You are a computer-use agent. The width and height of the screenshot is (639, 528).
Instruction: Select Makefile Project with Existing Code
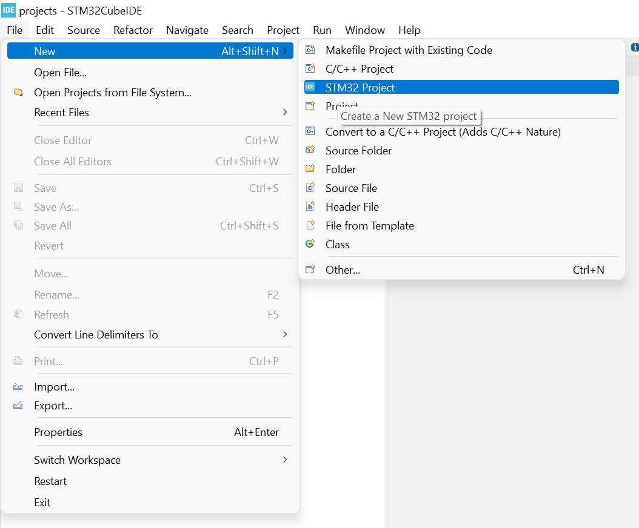pyautogui.click(x=461, y=50)
